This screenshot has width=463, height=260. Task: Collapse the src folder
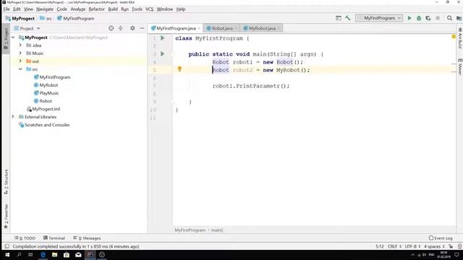click(x=20, y=69)
